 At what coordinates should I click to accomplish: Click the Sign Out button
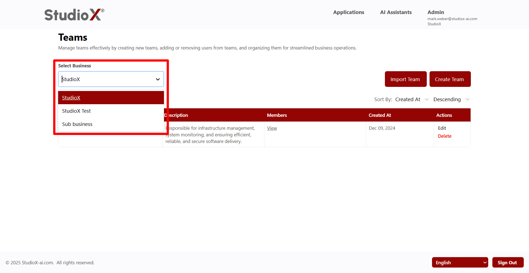(508, 263)
